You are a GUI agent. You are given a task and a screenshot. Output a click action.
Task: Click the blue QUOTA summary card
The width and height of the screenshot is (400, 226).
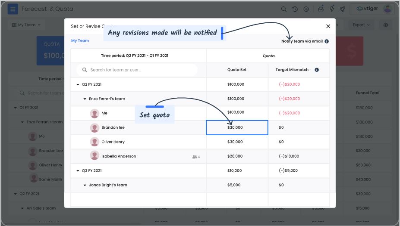pyautogui.click(x=50, y=51)
